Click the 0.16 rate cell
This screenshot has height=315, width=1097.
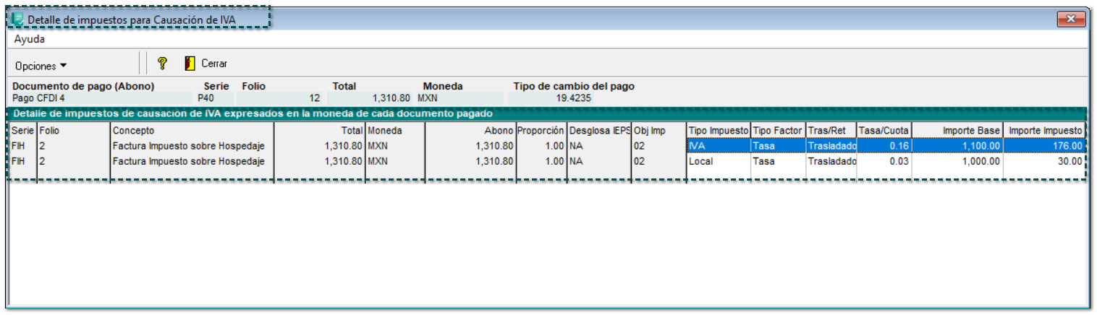point(884,146)
